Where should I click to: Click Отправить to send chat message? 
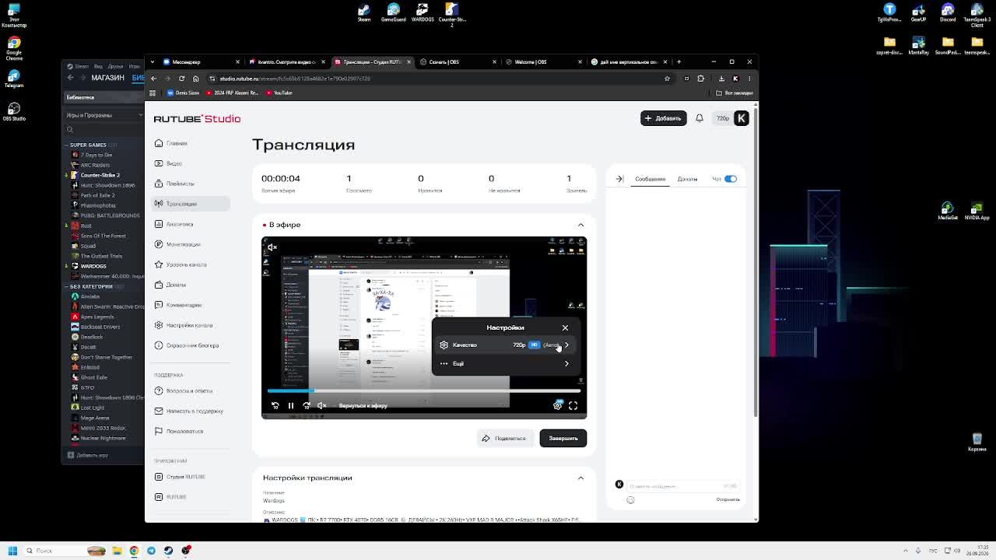pos(728,500)
